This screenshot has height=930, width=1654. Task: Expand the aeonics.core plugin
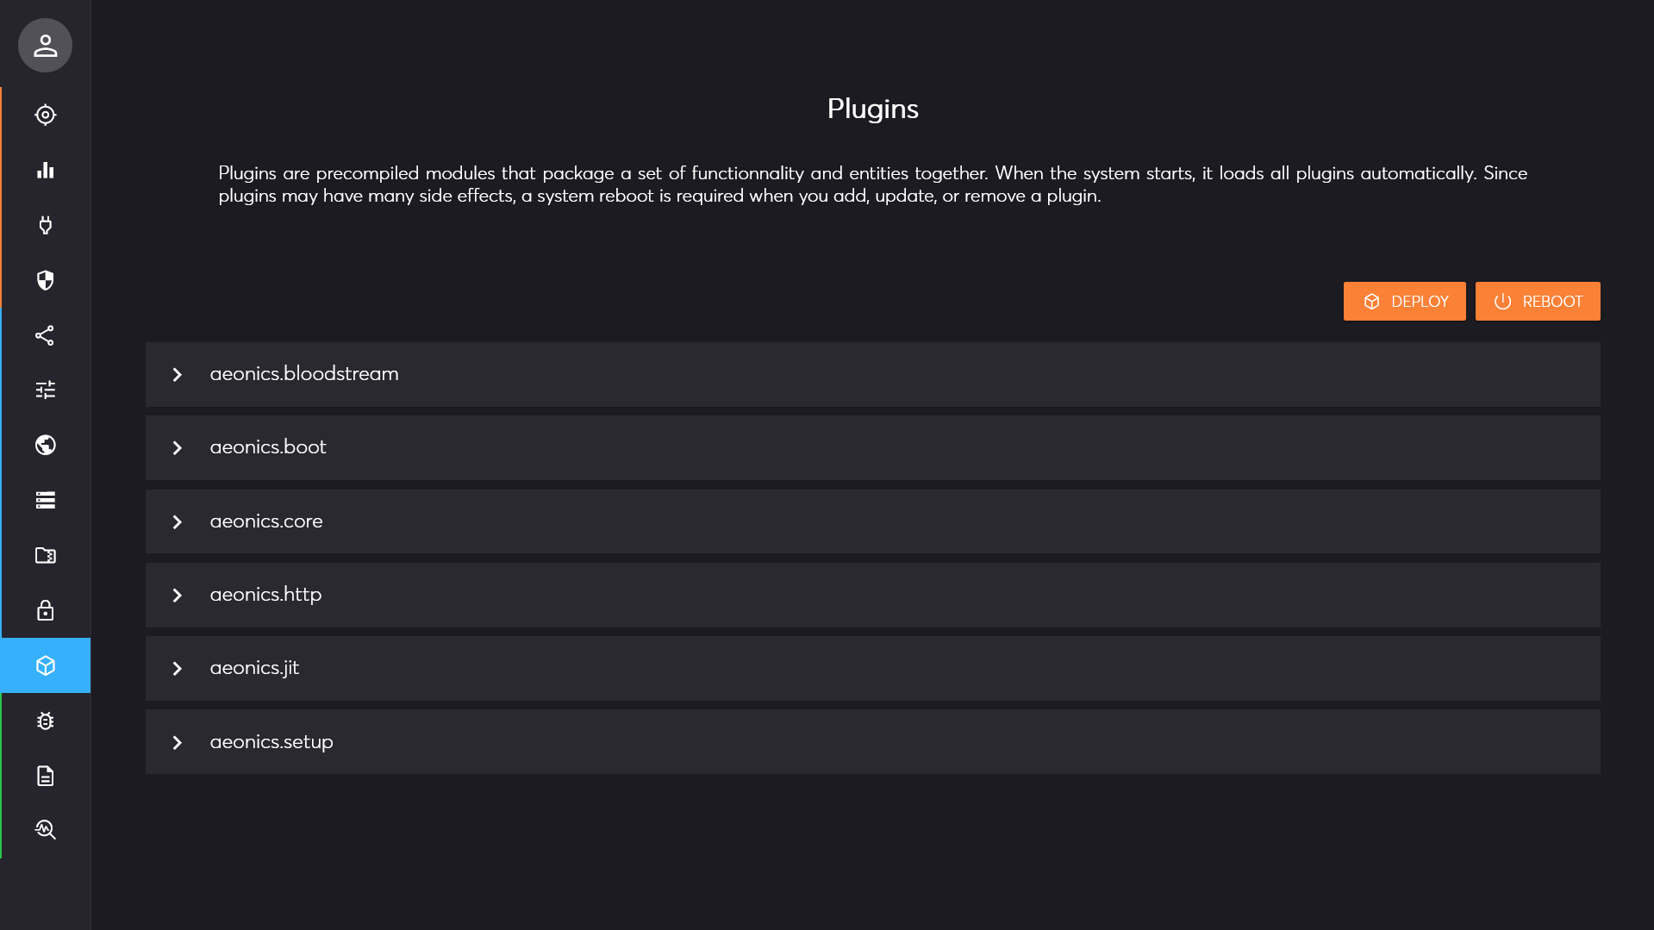(x=178, y=521)
